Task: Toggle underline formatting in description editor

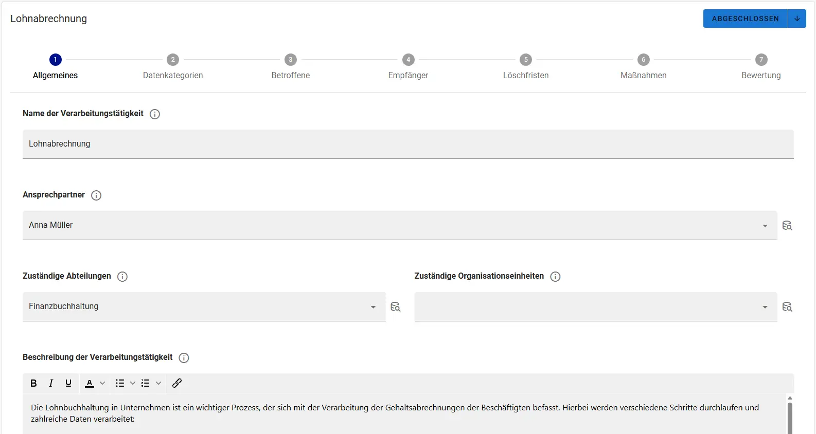Action: (68, 383)
